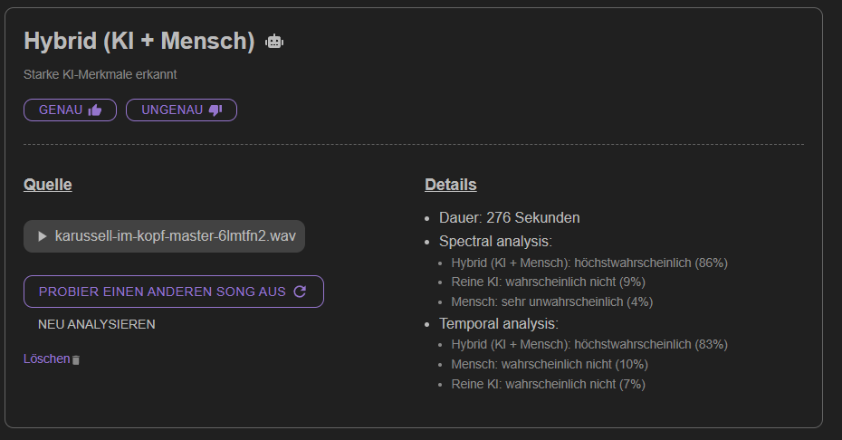Screen dimensions: 842x440
Task: Click the Hybrid (KI + Mensch) title
Action: (x=139, y=42)
